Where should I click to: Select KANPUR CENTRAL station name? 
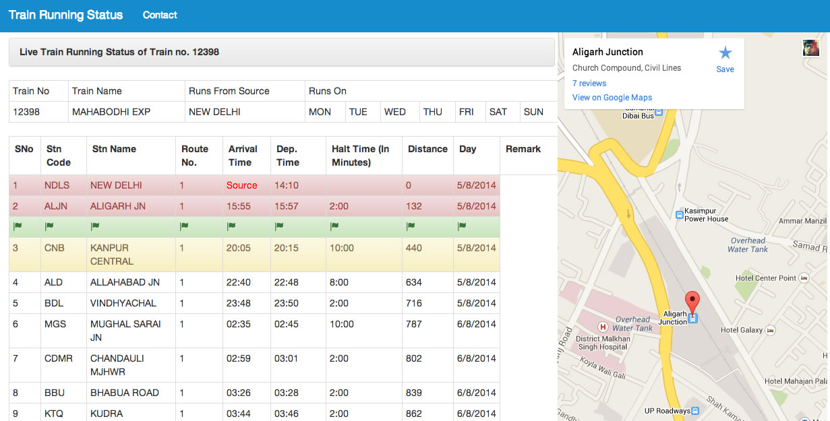coord(112,255)
